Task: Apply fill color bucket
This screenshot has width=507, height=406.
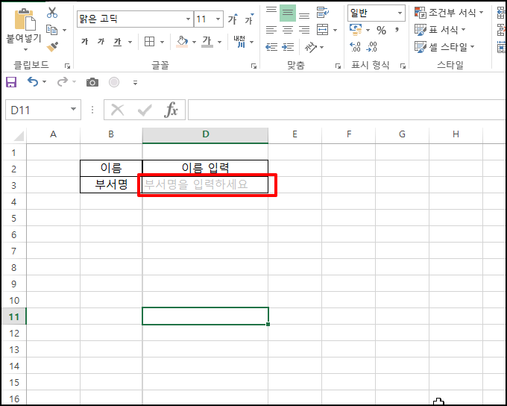Action: (182, 42)
